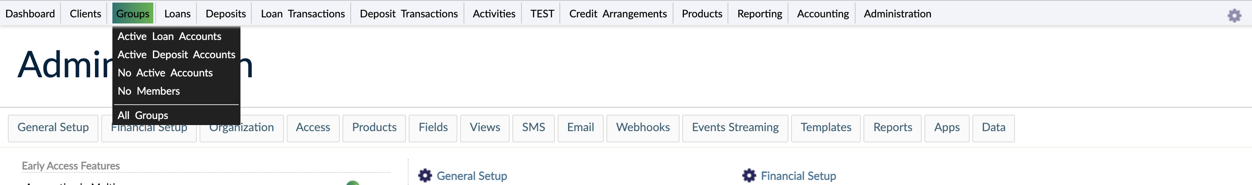Open All Groups from the dropdown
This screenshot has width=1252, height=185.
pos(142,115)
